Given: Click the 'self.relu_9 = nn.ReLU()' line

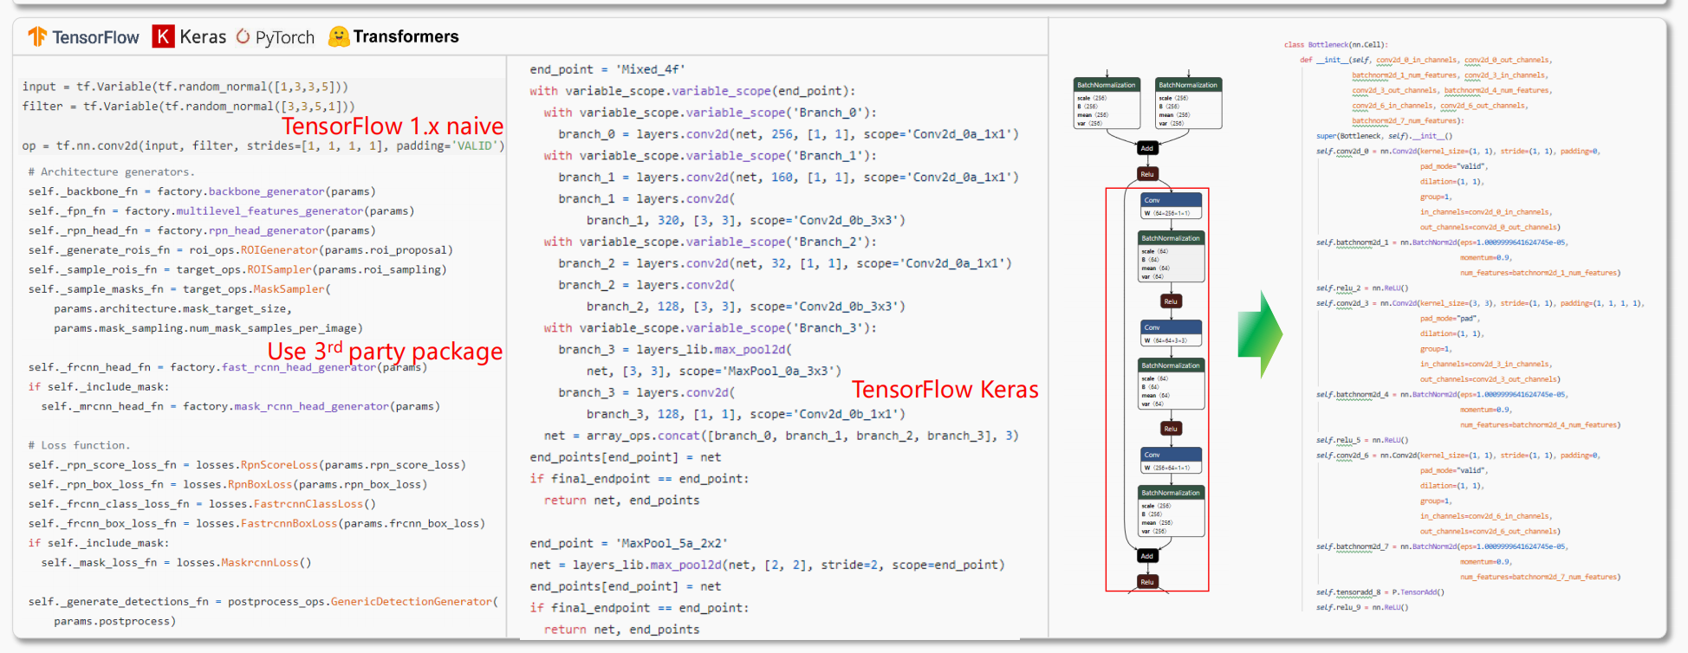Looking at the screenshot, I should tap(1362, 608).
